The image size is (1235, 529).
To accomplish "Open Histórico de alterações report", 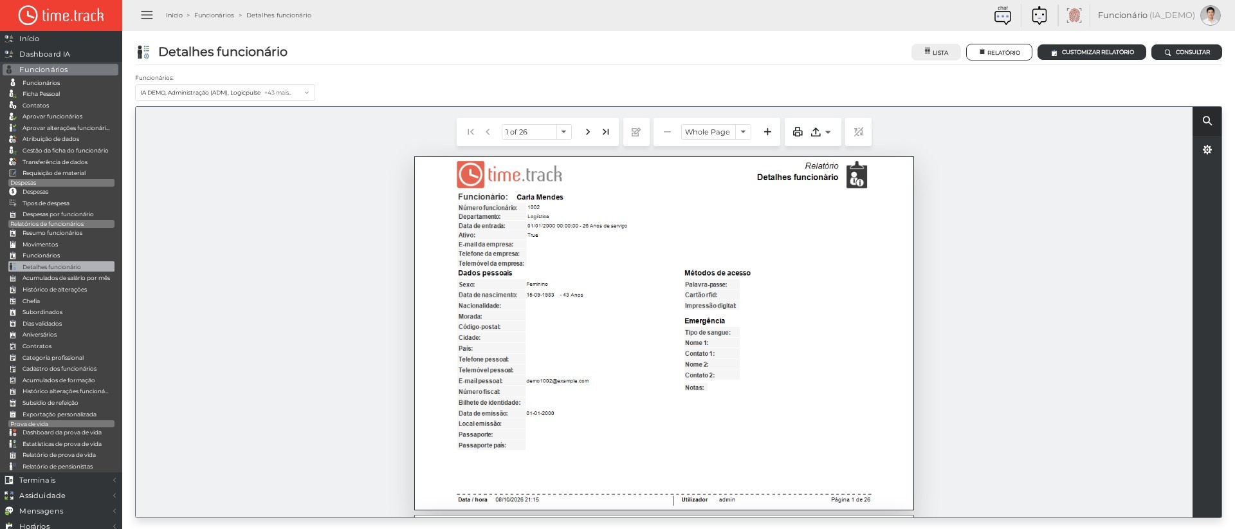I will pyautogui.click(x=55, y=290).
